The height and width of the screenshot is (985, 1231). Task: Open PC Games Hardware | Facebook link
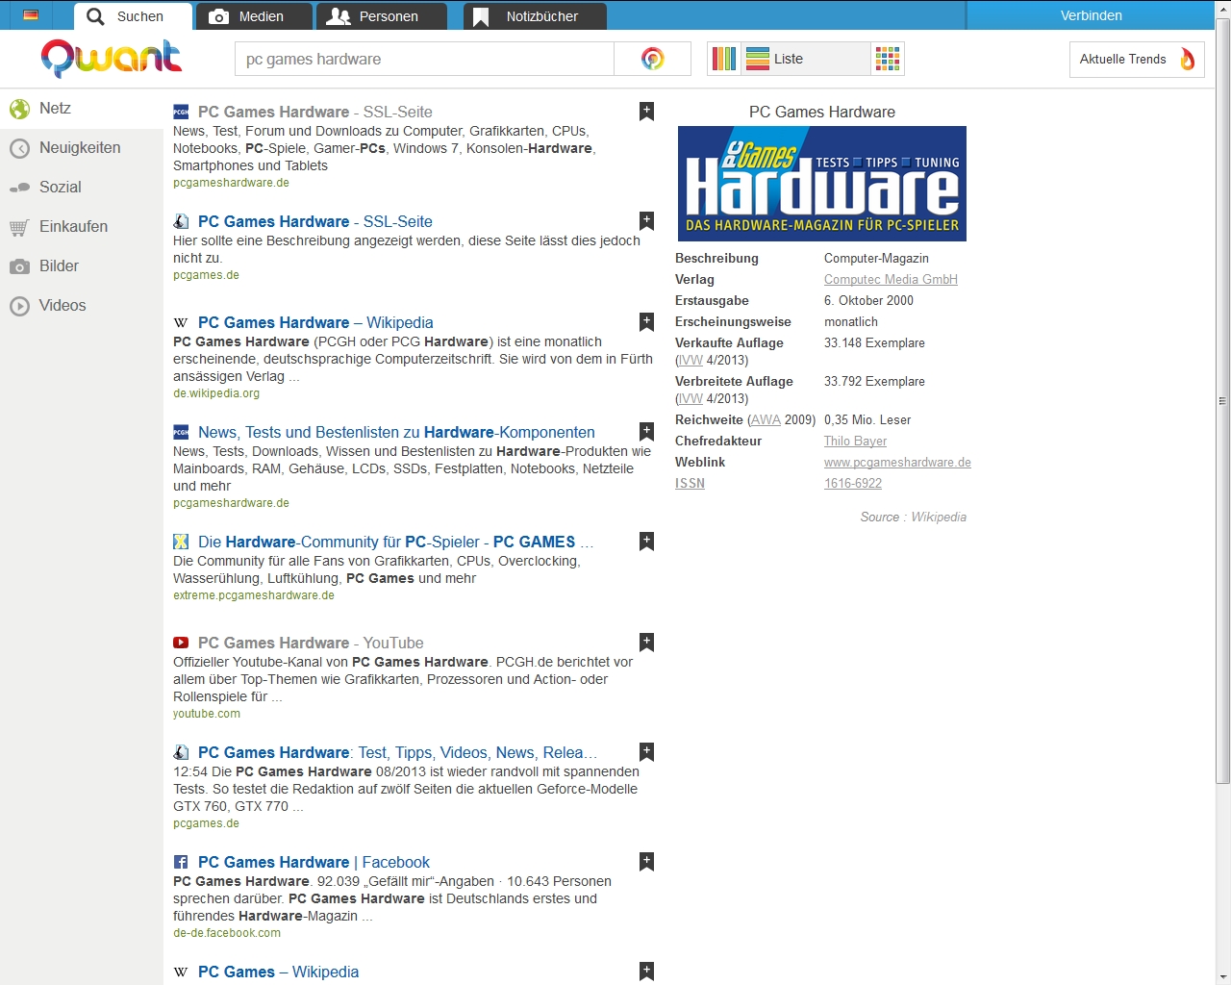pos(314,862)
